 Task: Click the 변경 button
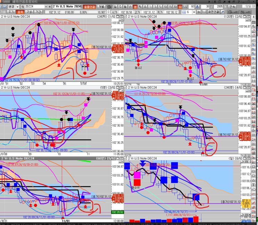pyautogui.click(x=12, y=7)
